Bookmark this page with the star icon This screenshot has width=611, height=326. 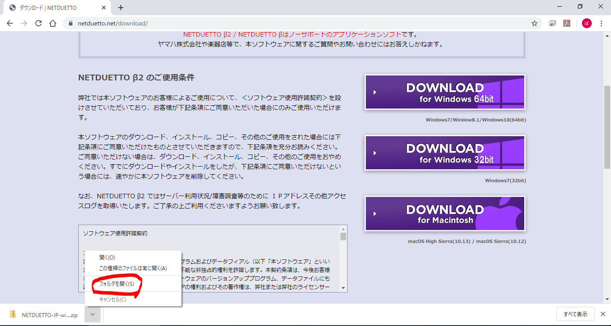tap(535, 23)
